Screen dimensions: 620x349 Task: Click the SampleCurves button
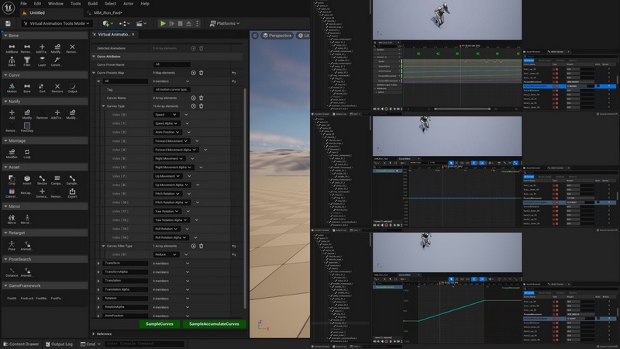[x=159, y=323]
